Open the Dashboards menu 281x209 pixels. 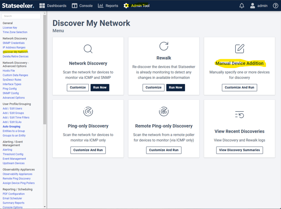click(53, 6)
